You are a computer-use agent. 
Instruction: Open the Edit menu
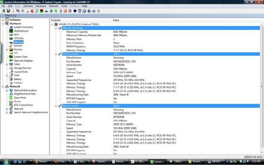(x=10, y=6)
